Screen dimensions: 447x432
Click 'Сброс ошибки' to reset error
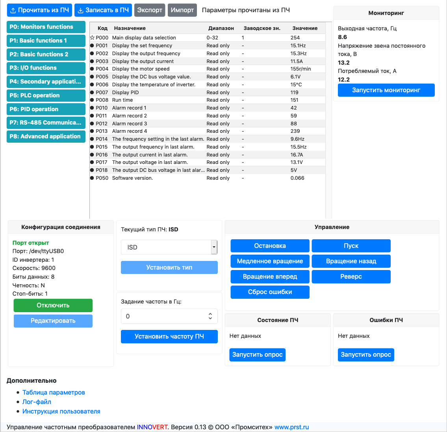click(x=270, y=292)
